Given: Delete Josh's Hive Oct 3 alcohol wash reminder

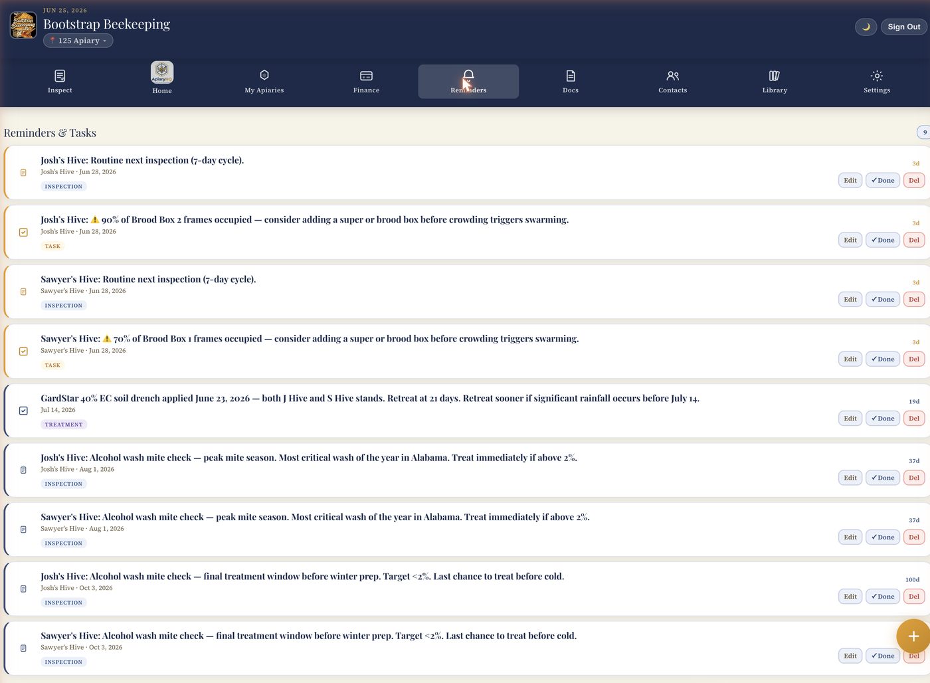Looking at the screenshot, I should (x=914, y=597).
